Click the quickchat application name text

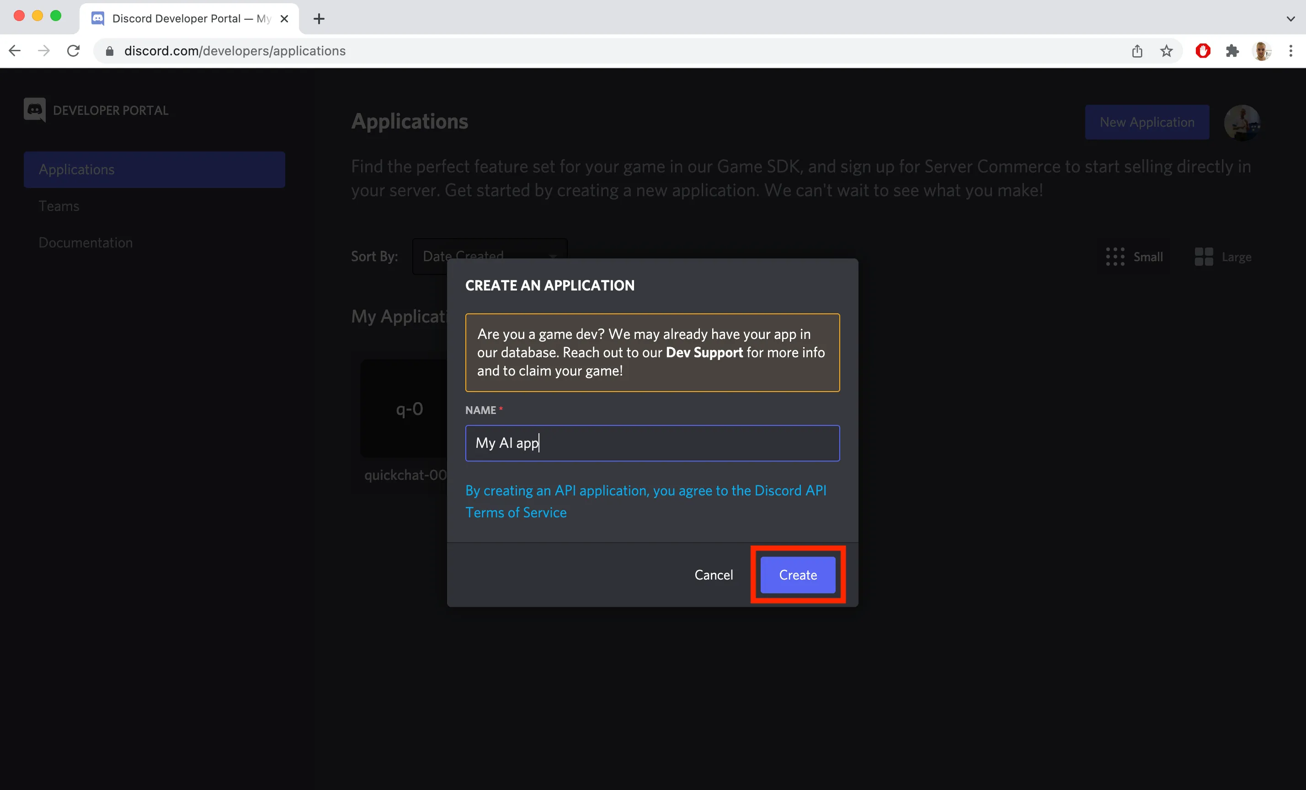pyautogui.click(x=405, y=475)
